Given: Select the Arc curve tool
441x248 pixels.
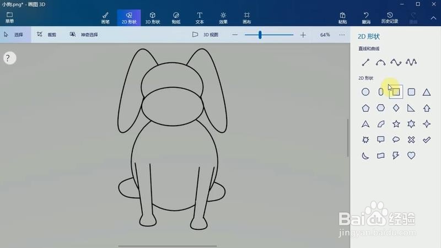Looking at the screenshot, I should pyautogui.click(x=380, y=62).
